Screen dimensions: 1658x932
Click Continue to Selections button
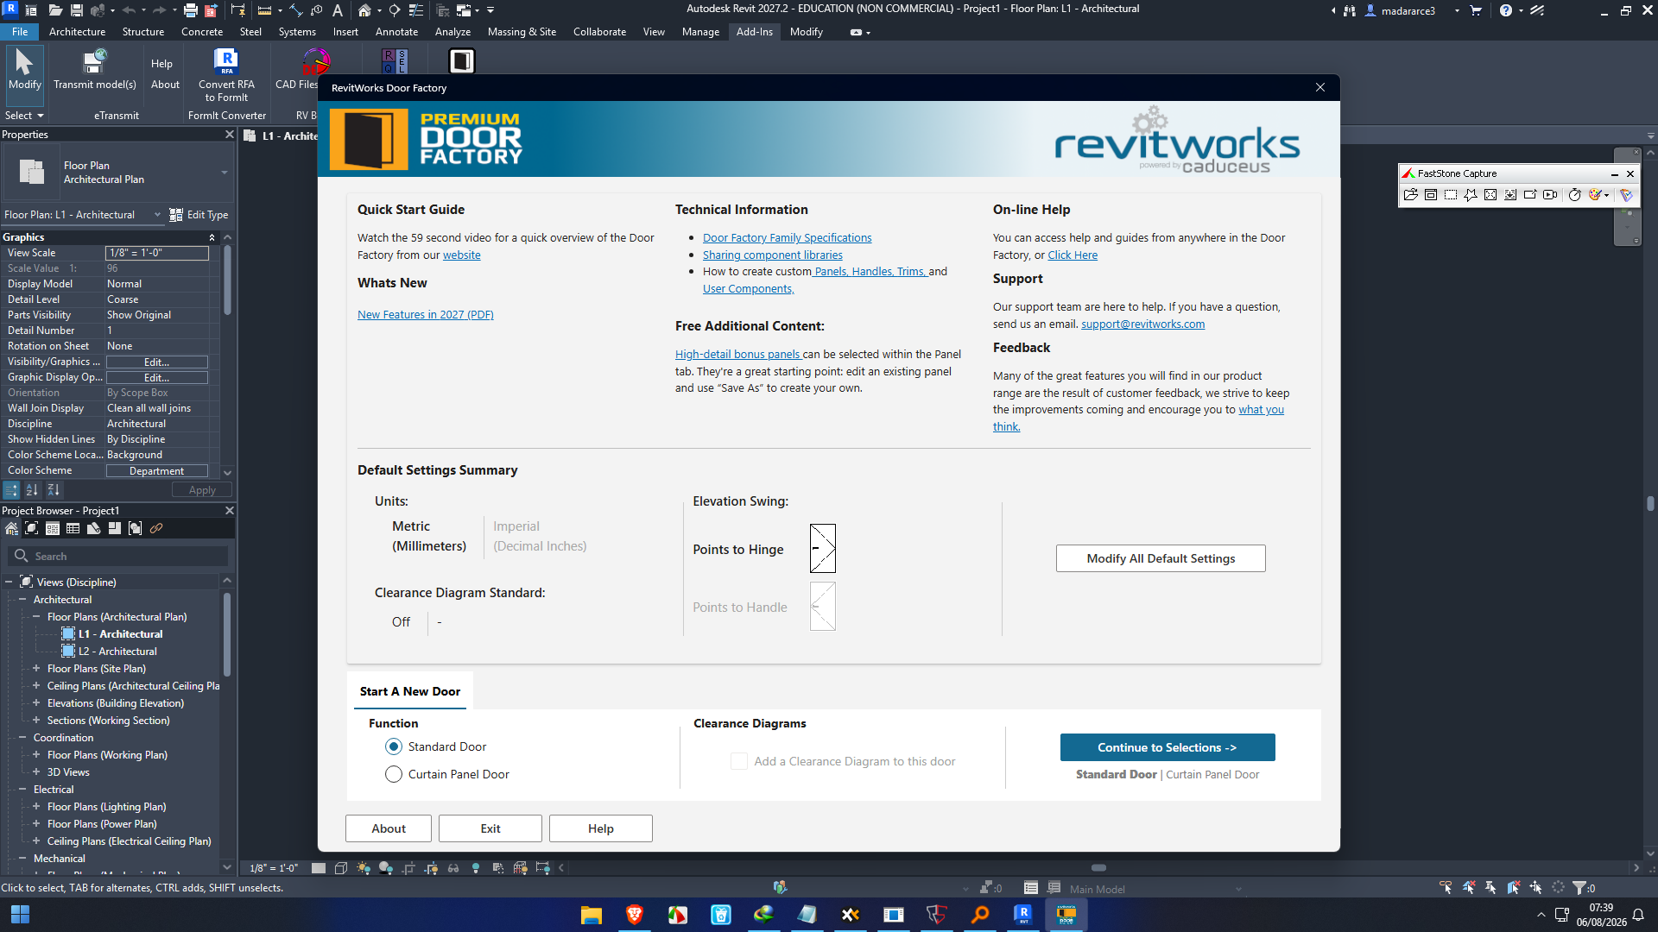click(x=1168, y=747)
